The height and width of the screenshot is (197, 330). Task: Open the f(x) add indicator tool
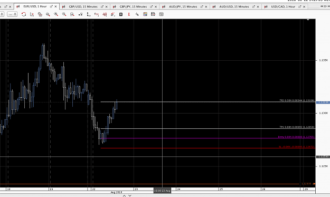click(97, 14)
